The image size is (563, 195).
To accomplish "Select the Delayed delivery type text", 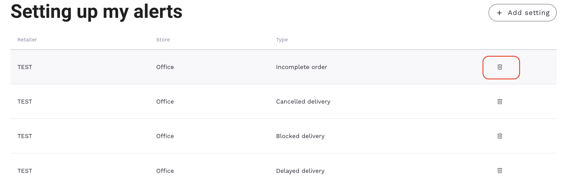I will tap(300, 171).
